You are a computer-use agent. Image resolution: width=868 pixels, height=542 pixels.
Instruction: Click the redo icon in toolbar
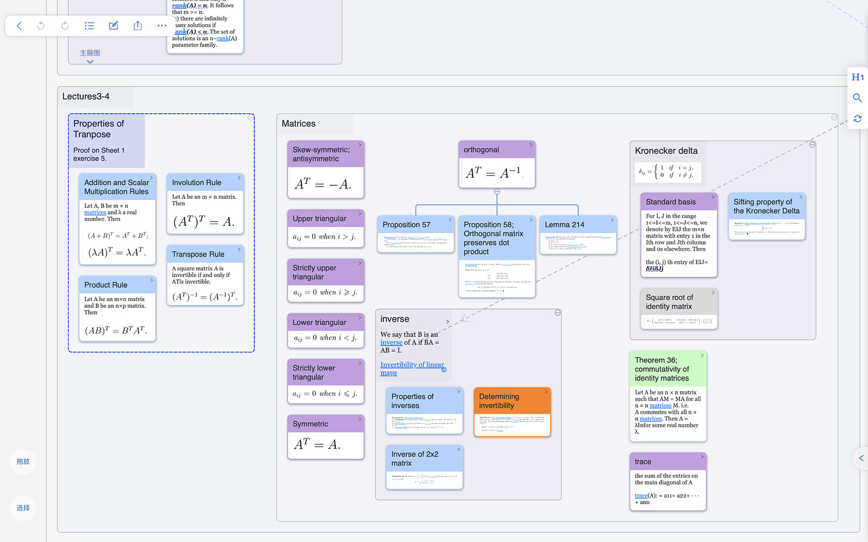tap(65, 26)
